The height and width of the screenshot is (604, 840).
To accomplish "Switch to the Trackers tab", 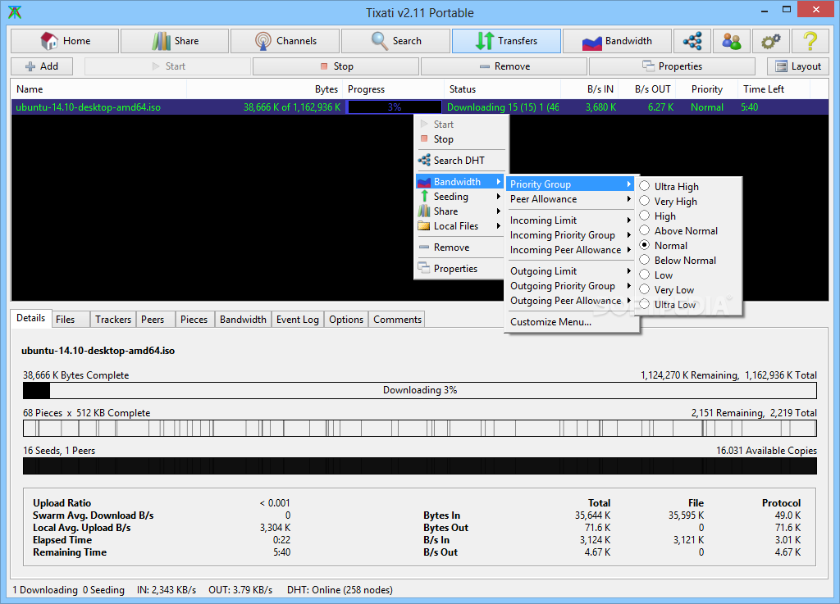I will click(113, 320).
